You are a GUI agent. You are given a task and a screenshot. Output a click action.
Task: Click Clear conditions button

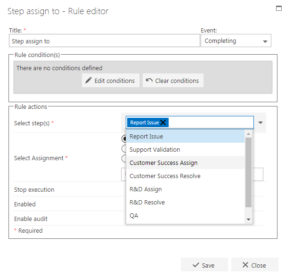[x=173, y=81]
